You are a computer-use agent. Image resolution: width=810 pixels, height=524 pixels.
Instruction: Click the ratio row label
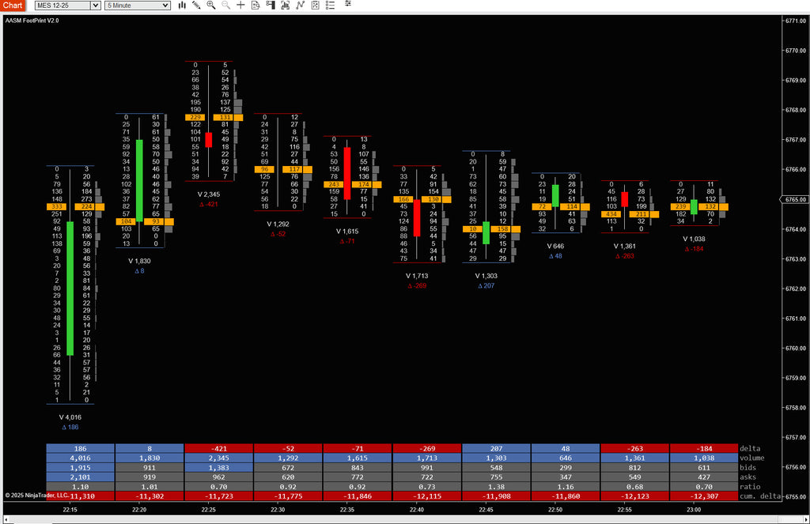(x=750, y=487)
